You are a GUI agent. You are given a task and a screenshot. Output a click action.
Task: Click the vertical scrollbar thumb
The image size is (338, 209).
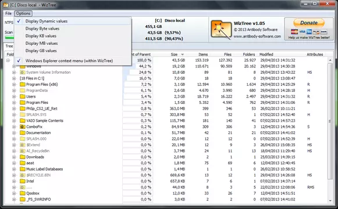click(330, 121)
